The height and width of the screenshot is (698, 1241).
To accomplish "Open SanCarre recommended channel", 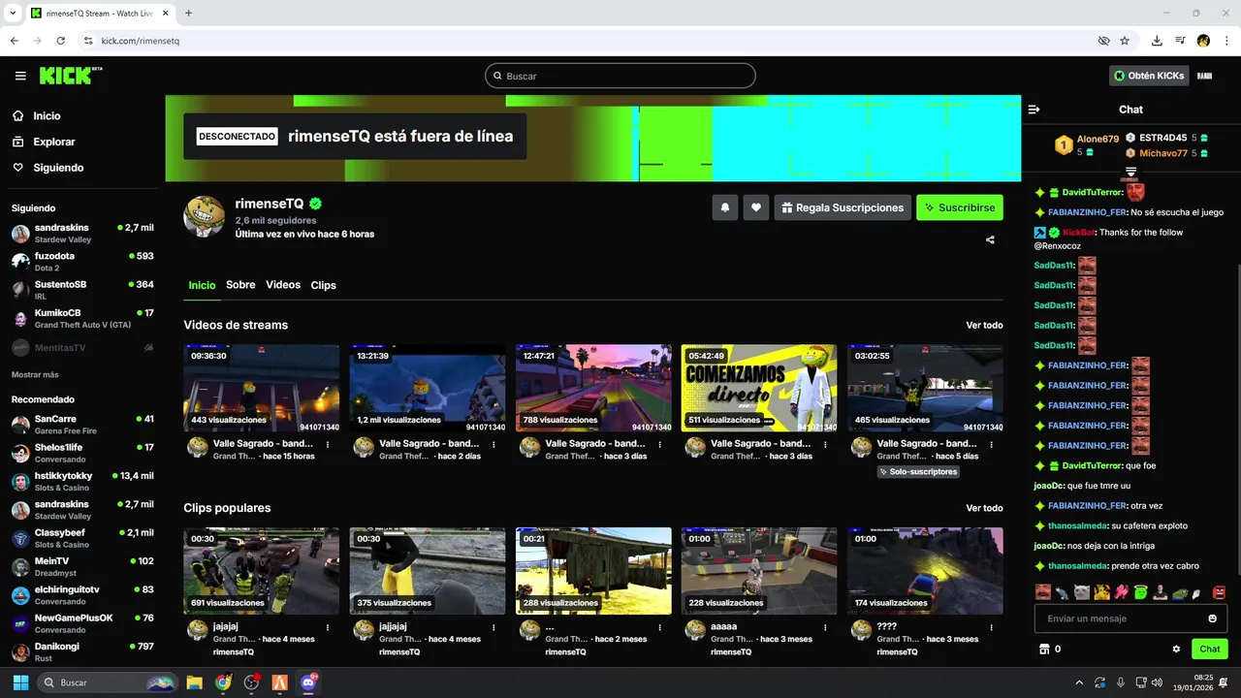I will click(82, 425).
